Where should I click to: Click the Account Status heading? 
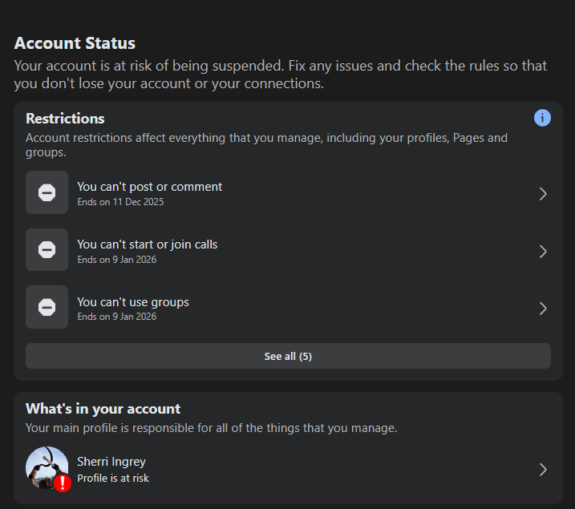point(75,43)
